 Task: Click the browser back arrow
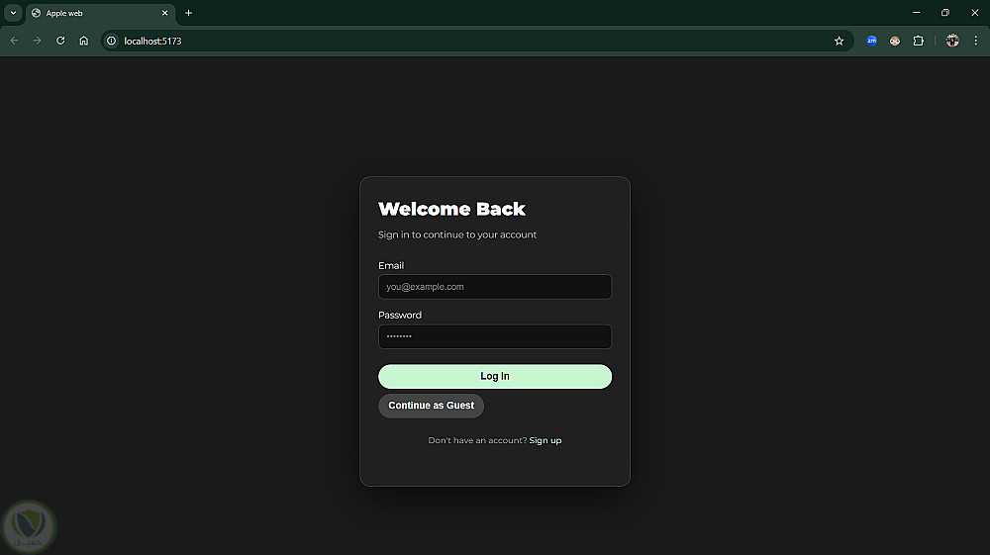[x=14, y=41]
